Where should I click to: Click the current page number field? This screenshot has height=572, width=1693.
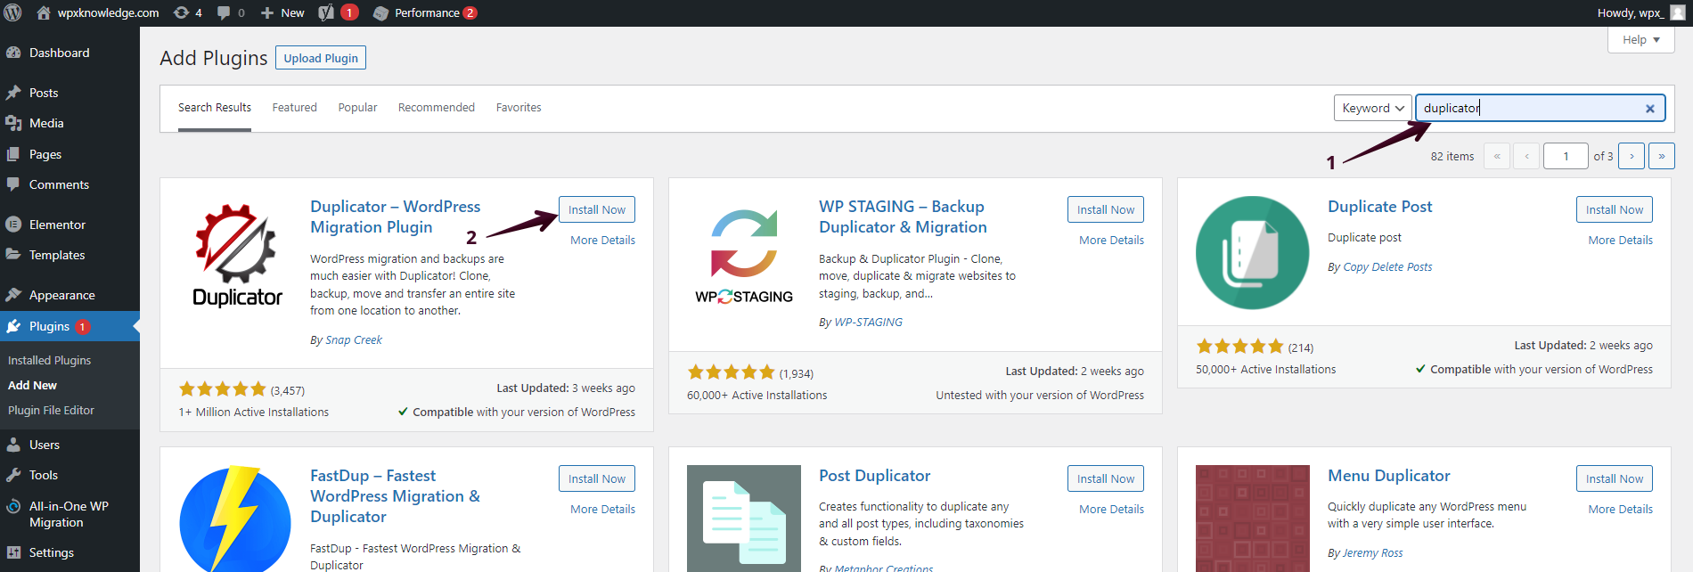click(1566, 156)
